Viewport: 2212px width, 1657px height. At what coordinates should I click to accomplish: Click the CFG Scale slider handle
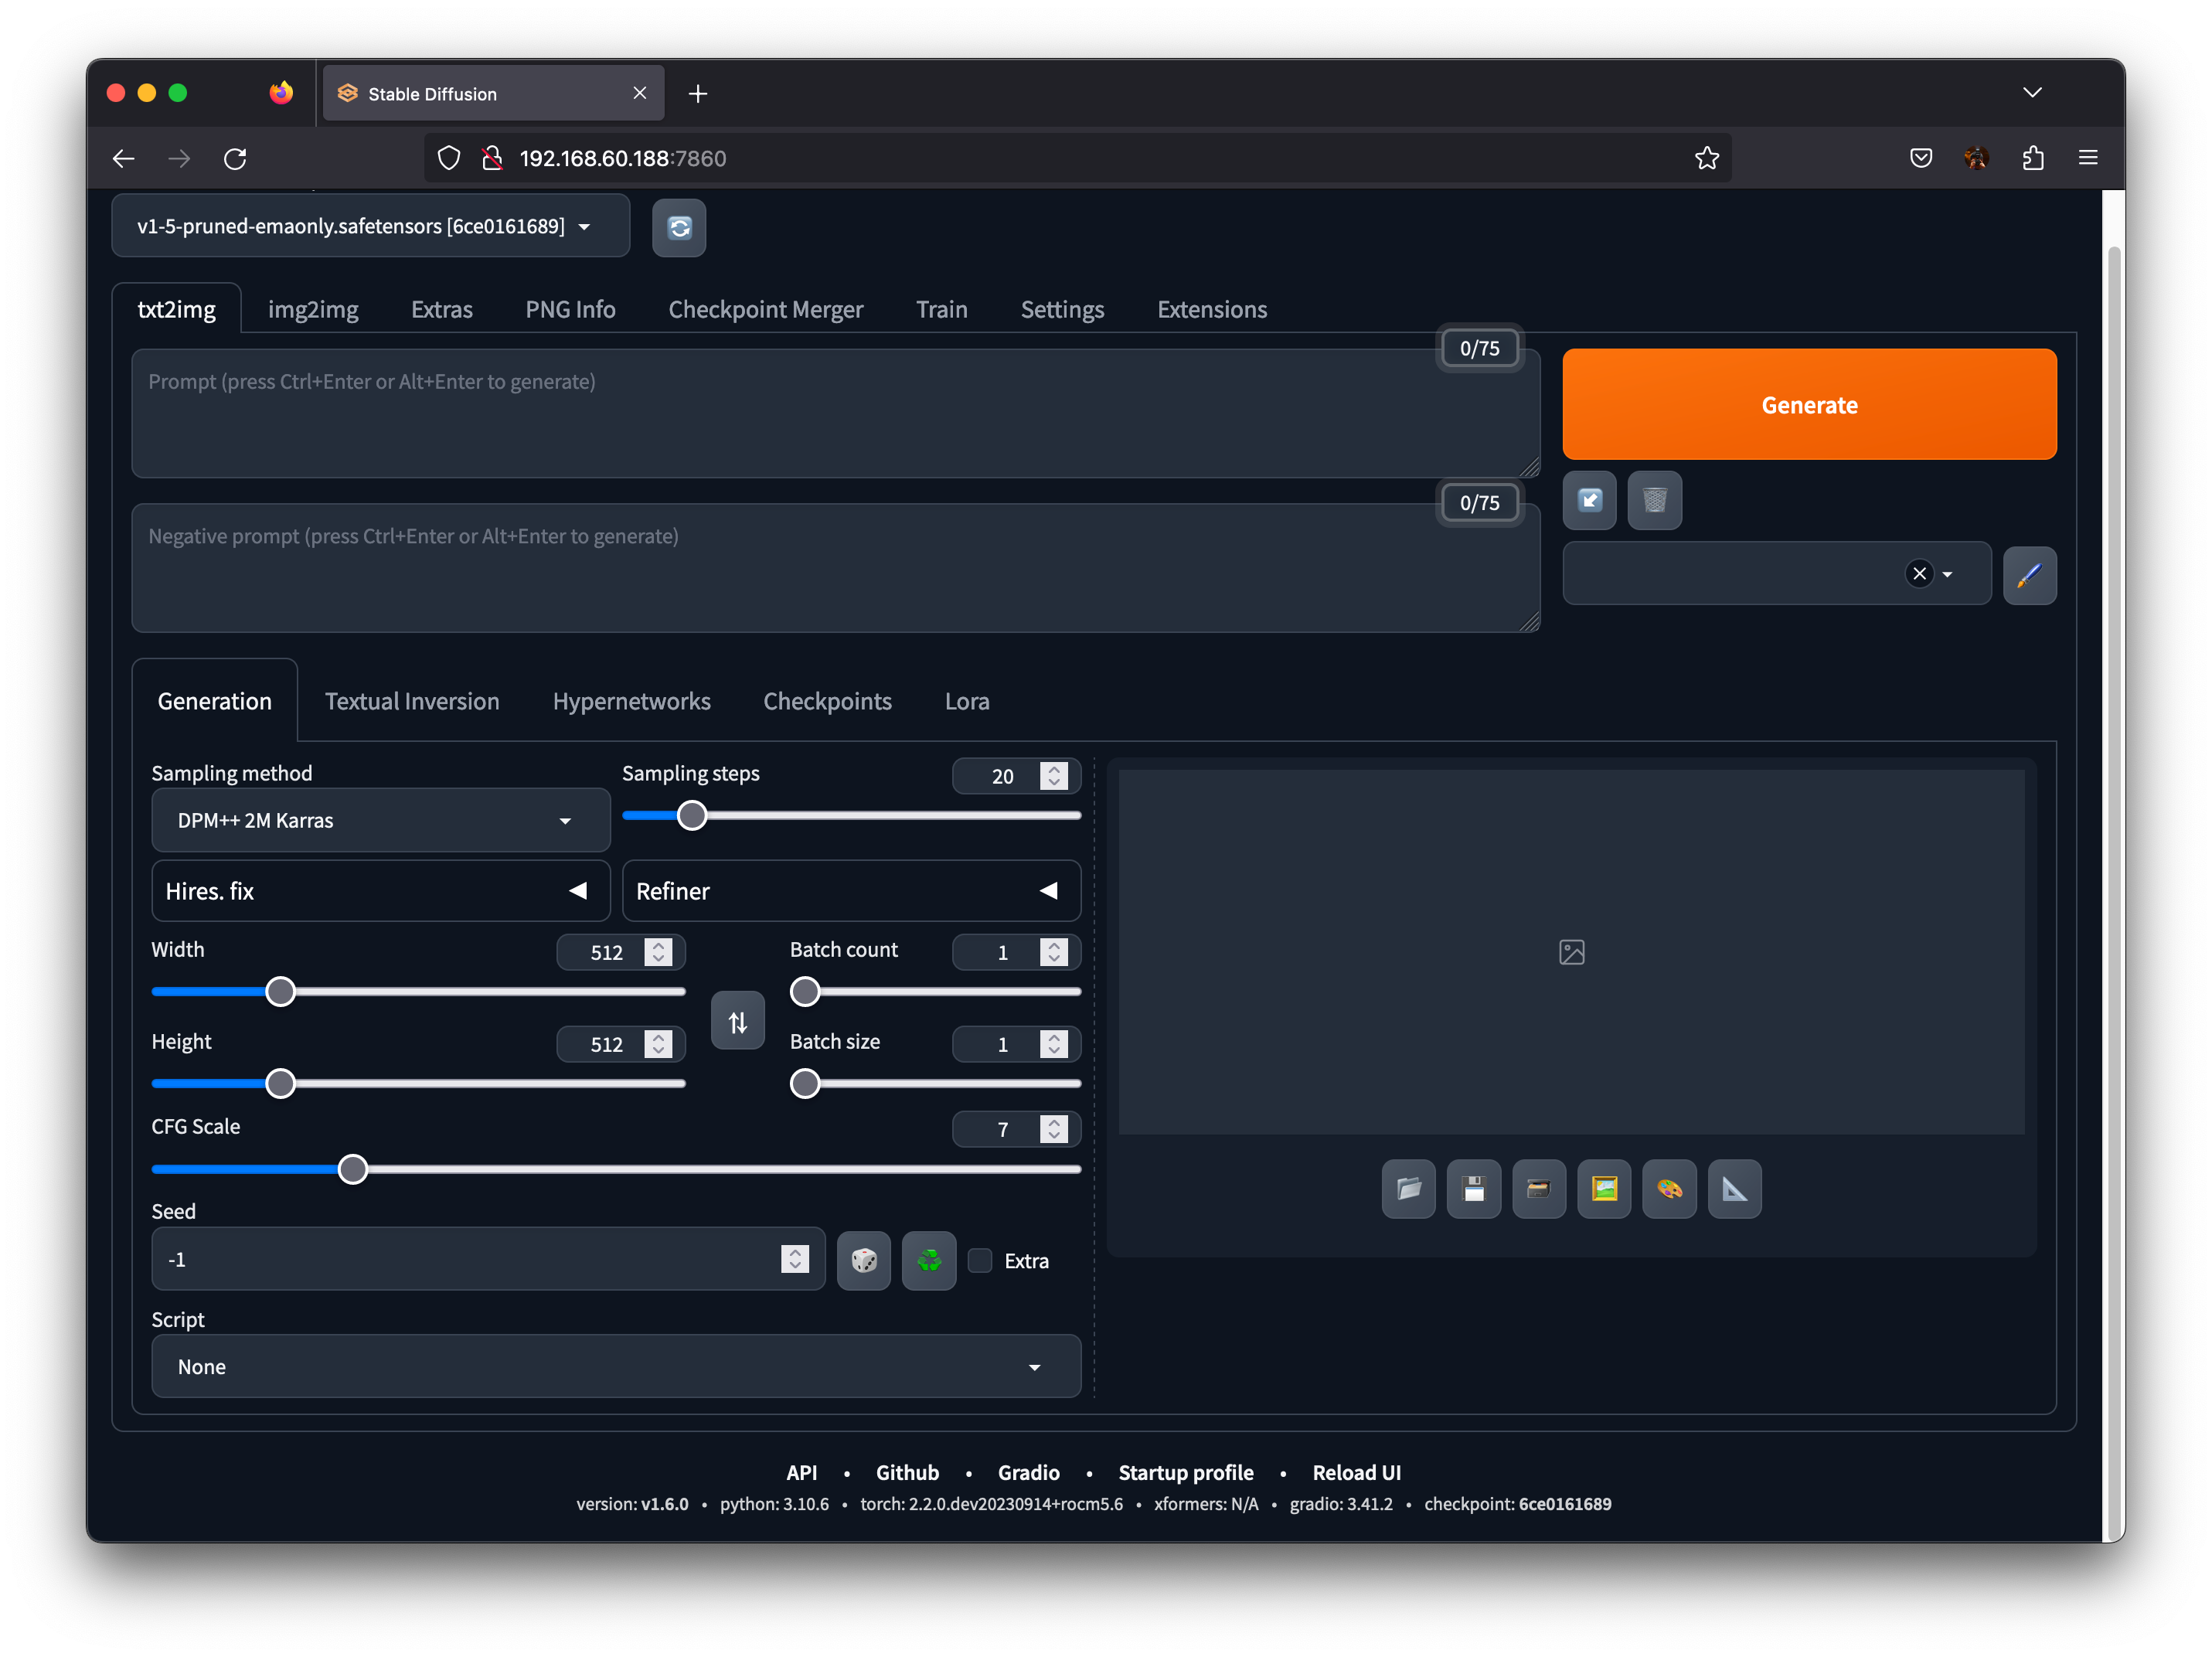(352, 1169)
